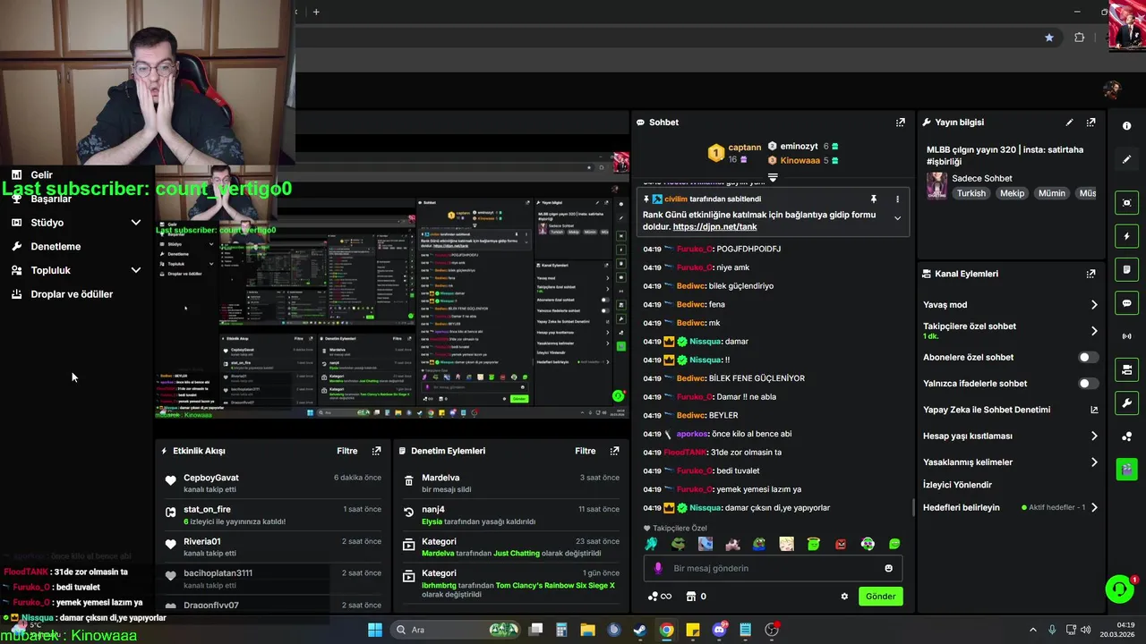Toggle Abonelere özel sohbet switch
1146x644 pixels.
[1088, 357]
